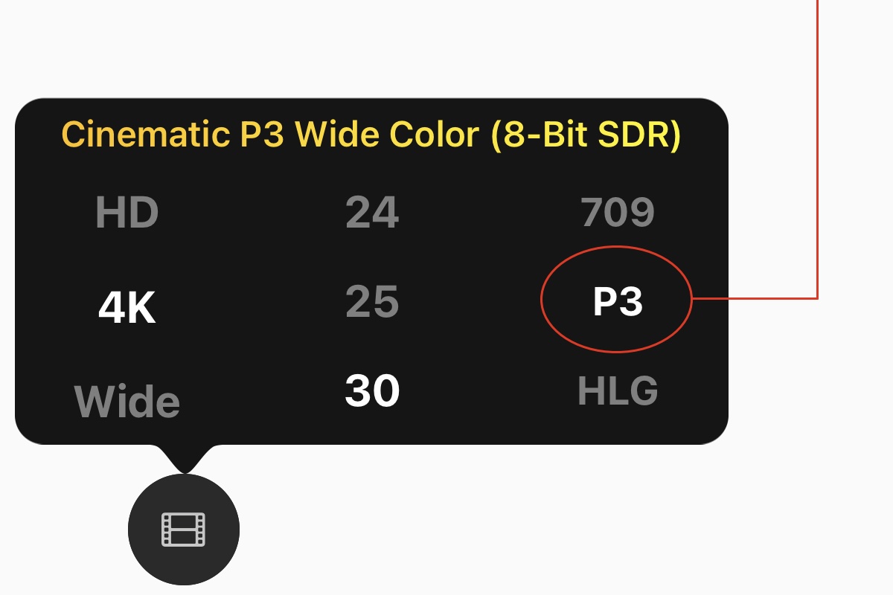Switch color mode to HLG

coord(618,391)
